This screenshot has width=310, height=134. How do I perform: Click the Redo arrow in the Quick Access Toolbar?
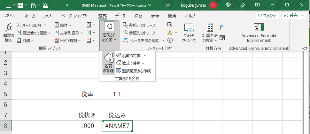[x=56, y=5]
